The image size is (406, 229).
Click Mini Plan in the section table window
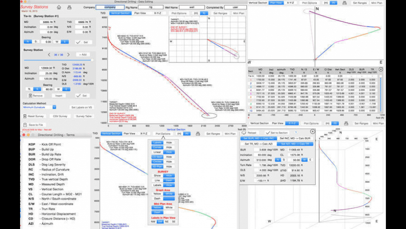377,3
